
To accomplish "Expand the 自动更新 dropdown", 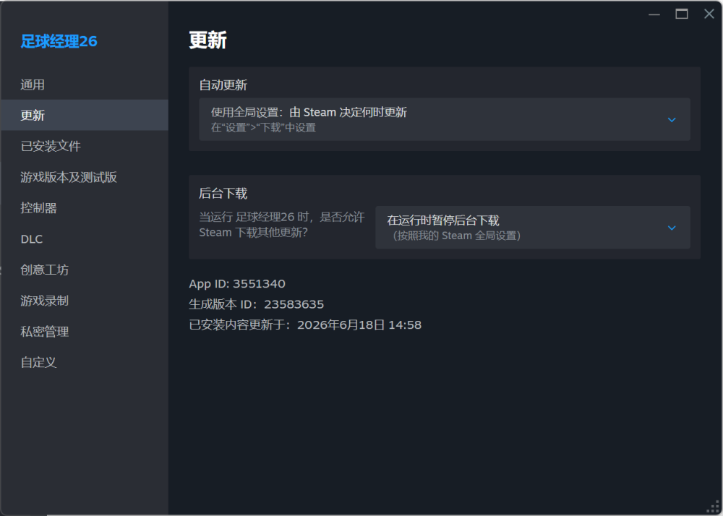I will click(x=445, y=119).
